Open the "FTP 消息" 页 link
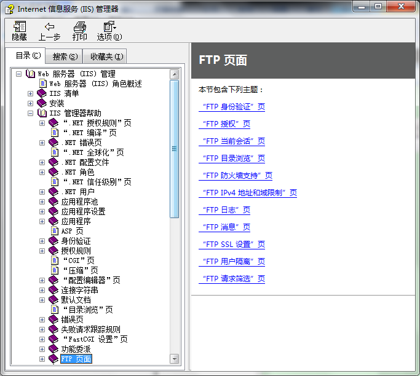420x376 pixels. [224, 227]
